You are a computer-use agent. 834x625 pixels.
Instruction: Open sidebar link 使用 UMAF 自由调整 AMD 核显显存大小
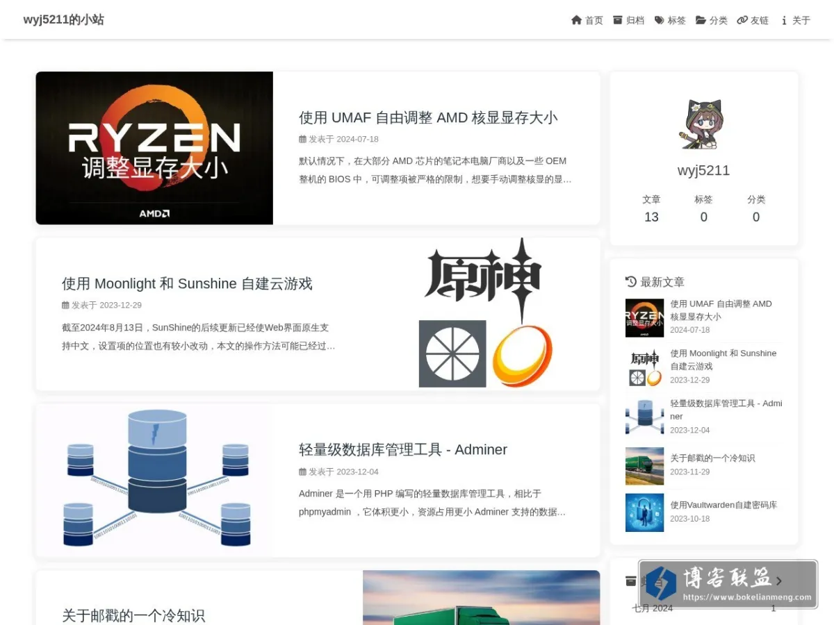(721, 310)
